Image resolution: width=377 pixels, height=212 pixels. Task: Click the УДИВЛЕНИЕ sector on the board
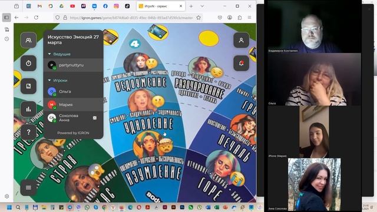pyautogui.click(x=148, y=125)
